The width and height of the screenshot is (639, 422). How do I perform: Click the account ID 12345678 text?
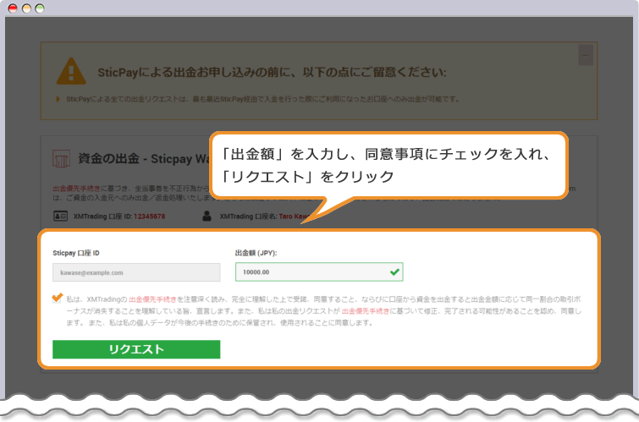coord(149,216)
